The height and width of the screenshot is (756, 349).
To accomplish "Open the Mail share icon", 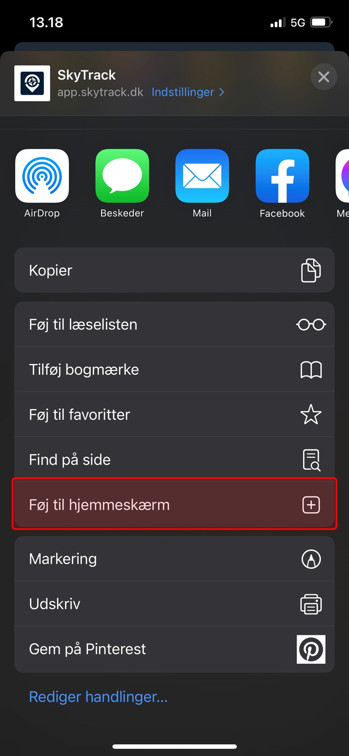I will click(x=202, y=176).
